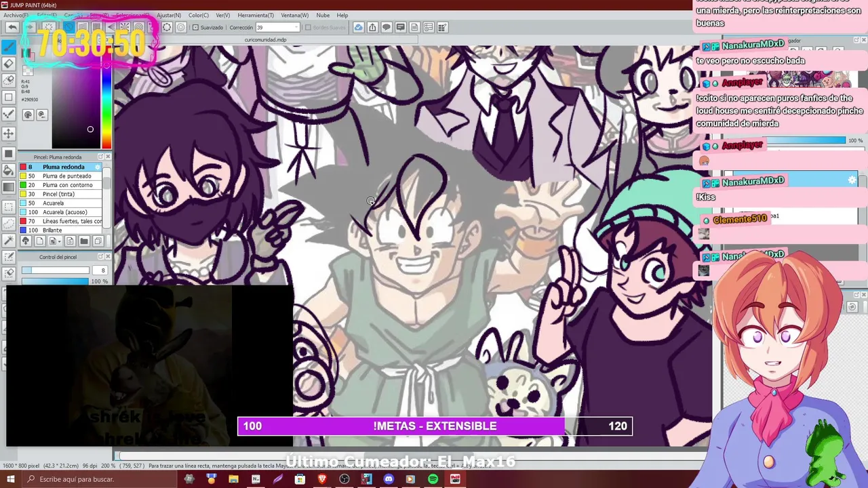The height and width of the screenshot is (488, 868).
Task: Select the Move tool
Action: pos(9,134)
